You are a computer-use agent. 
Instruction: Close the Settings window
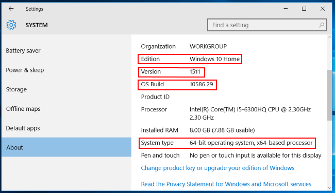pos(323,9)
